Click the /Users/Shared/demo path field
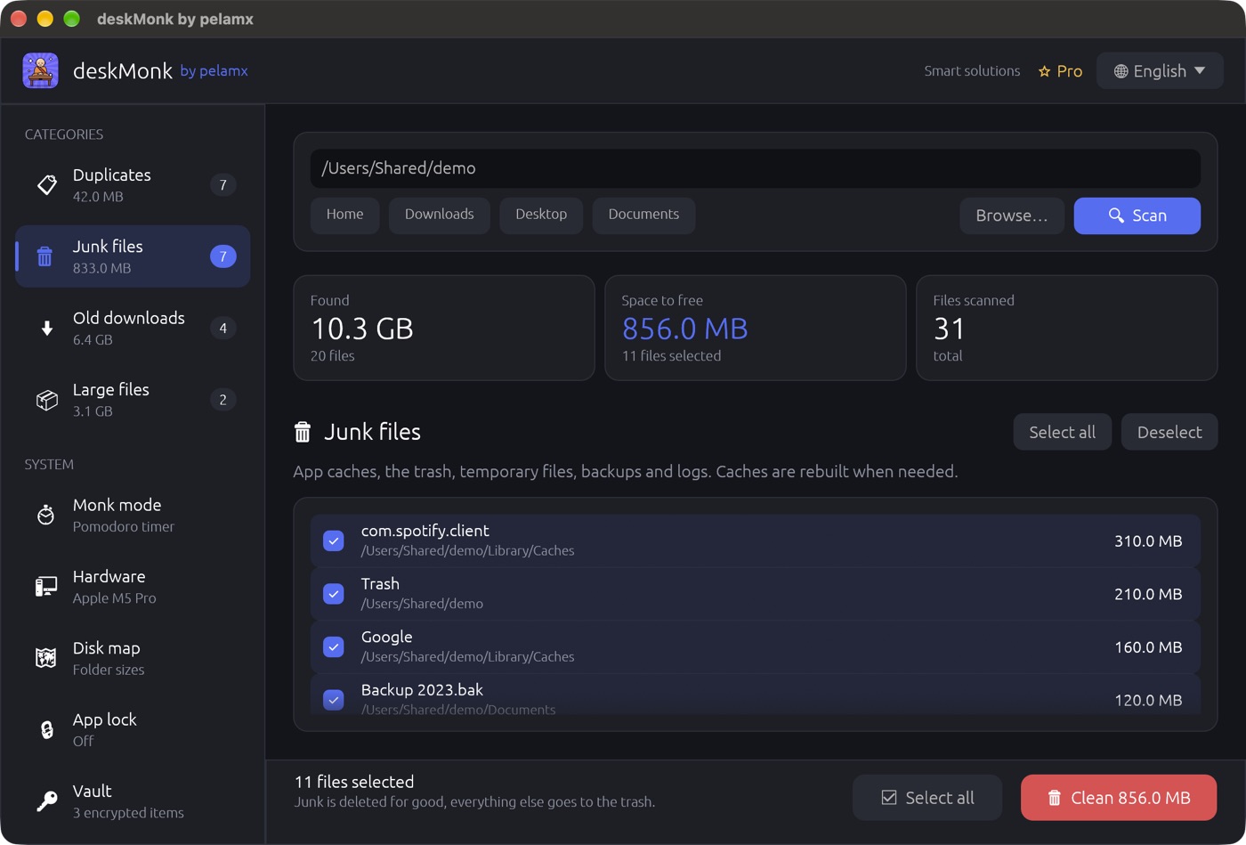 point(756,168)
